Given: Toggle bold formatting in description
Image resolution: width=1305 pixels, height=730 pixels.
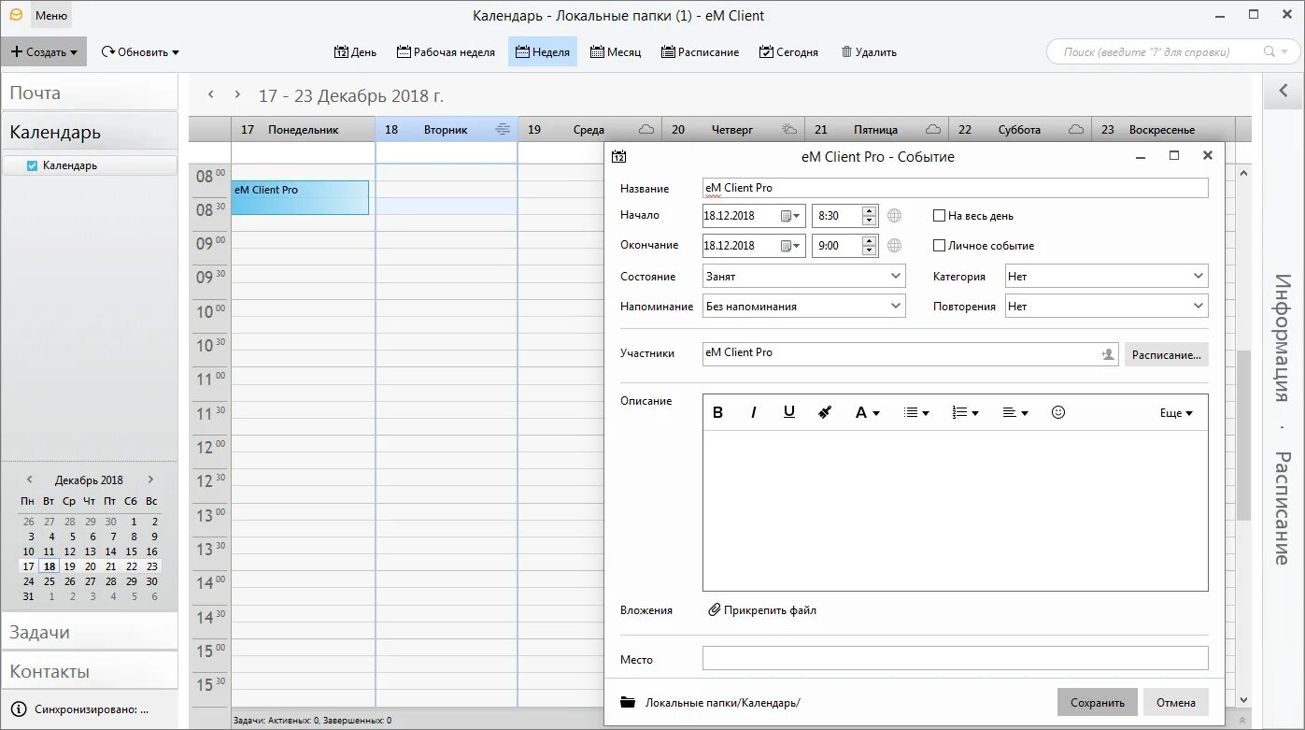Looking at the screenshot, I should click(x=717, y=412).
